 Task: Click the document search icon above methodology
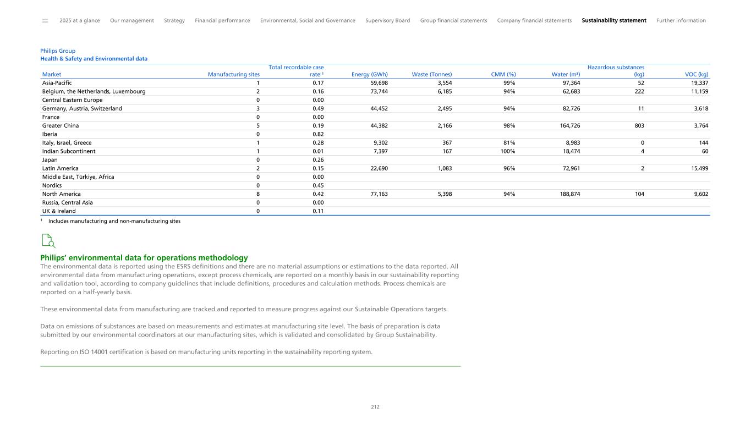click(x=48, y=241)
